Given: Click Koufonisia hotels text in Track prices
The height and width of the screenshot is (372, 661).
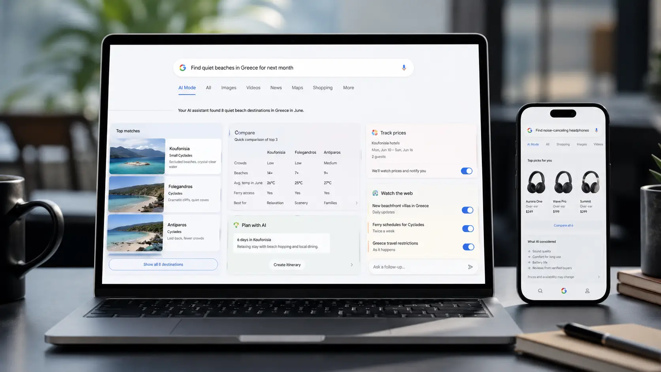Looking at the screenshot, I should [x=385, y=143].
